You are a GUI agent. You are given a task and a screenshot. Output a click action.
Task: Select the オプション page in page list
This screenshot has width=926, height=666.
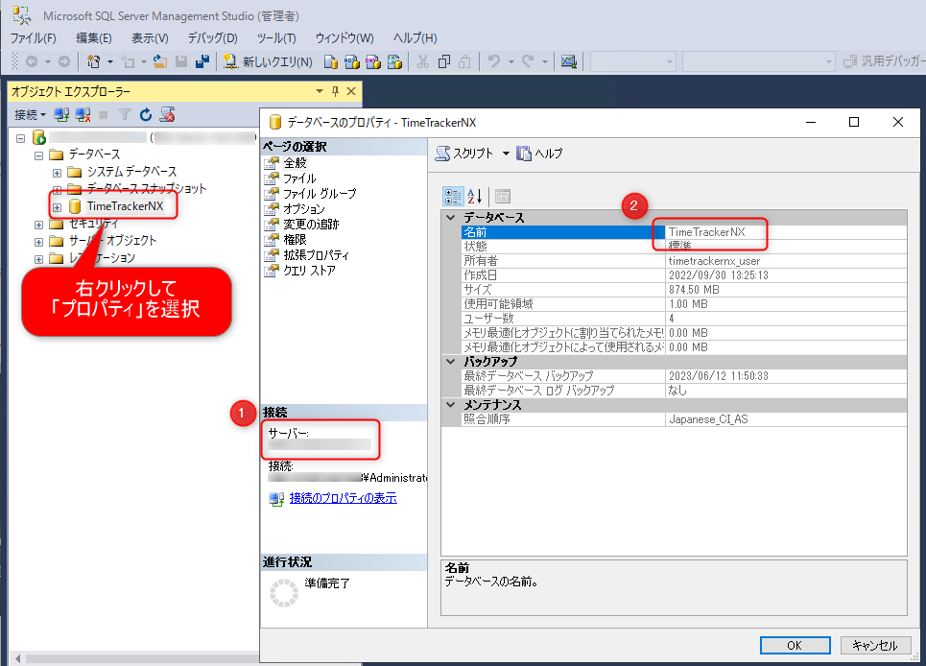[x=303, y=209]
